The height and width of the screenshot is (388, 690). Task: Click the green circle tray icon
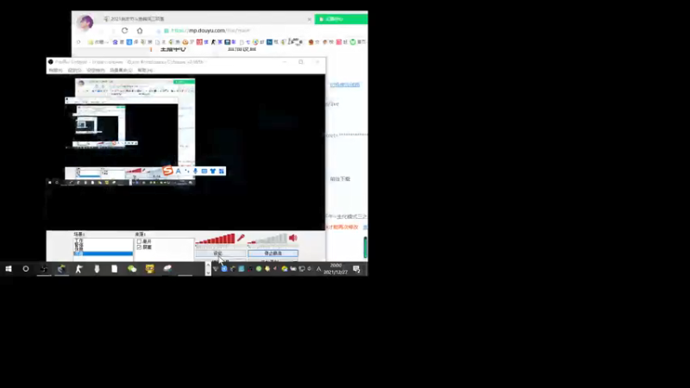point(259,269)
